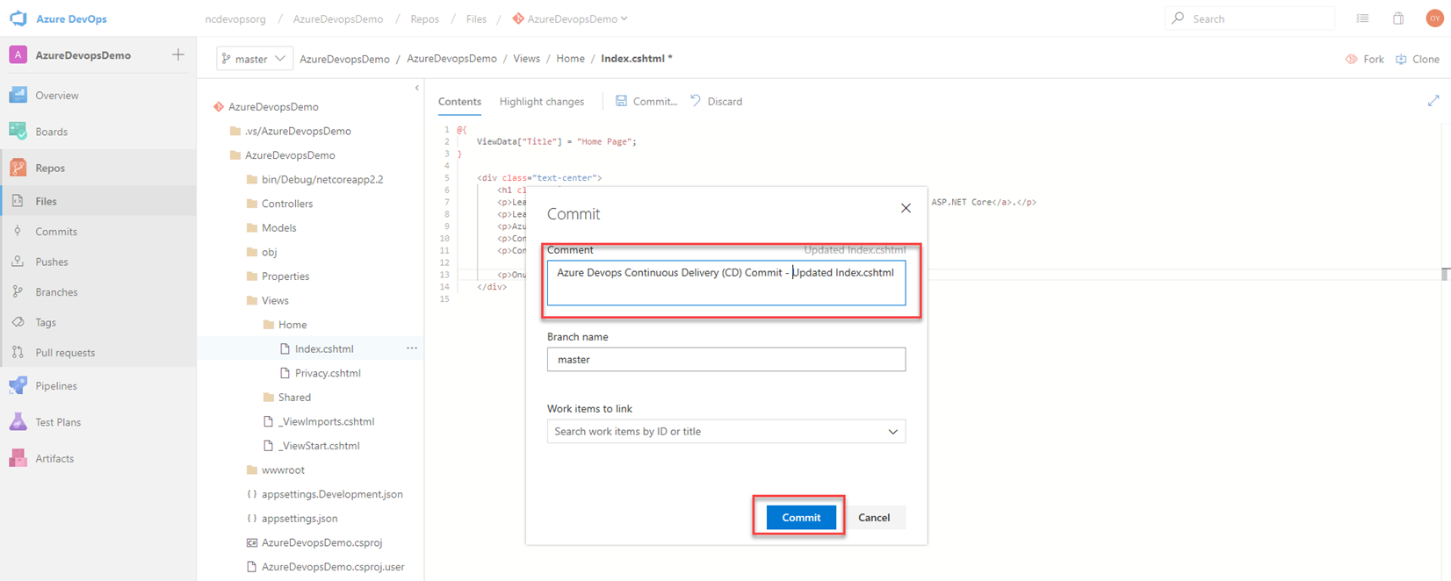Open the Repos sidebar icon
The width and height of the screenshot is (1451, 581).
pos(18,168)
